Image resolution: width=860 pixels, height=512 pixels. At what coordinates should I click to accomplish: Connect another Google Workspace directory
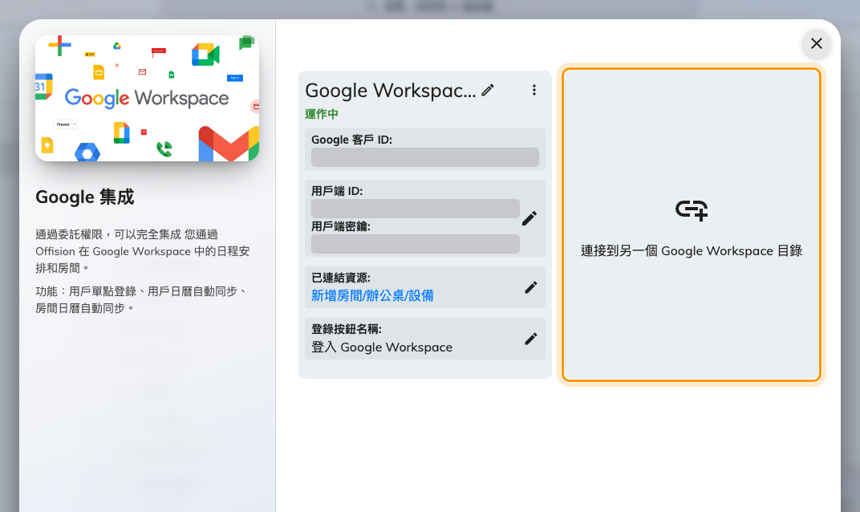[x=691, y=225]
